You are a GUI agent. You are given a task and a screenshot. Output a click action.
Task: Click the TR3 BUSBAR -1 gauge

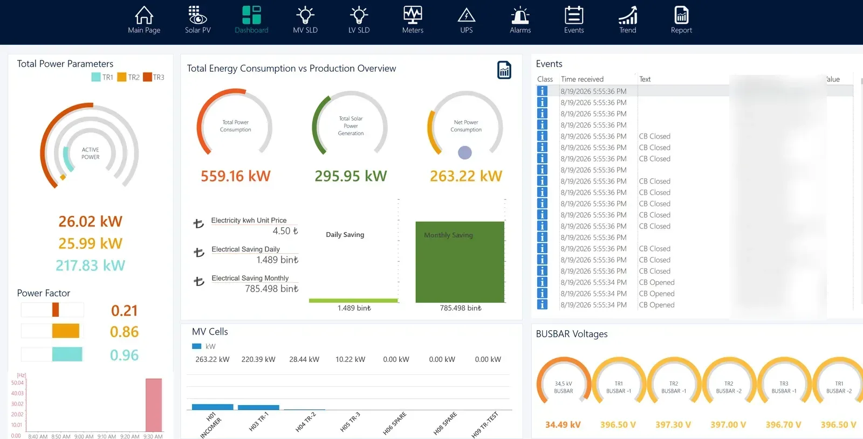pyautogui.click(x=784, y=381)
